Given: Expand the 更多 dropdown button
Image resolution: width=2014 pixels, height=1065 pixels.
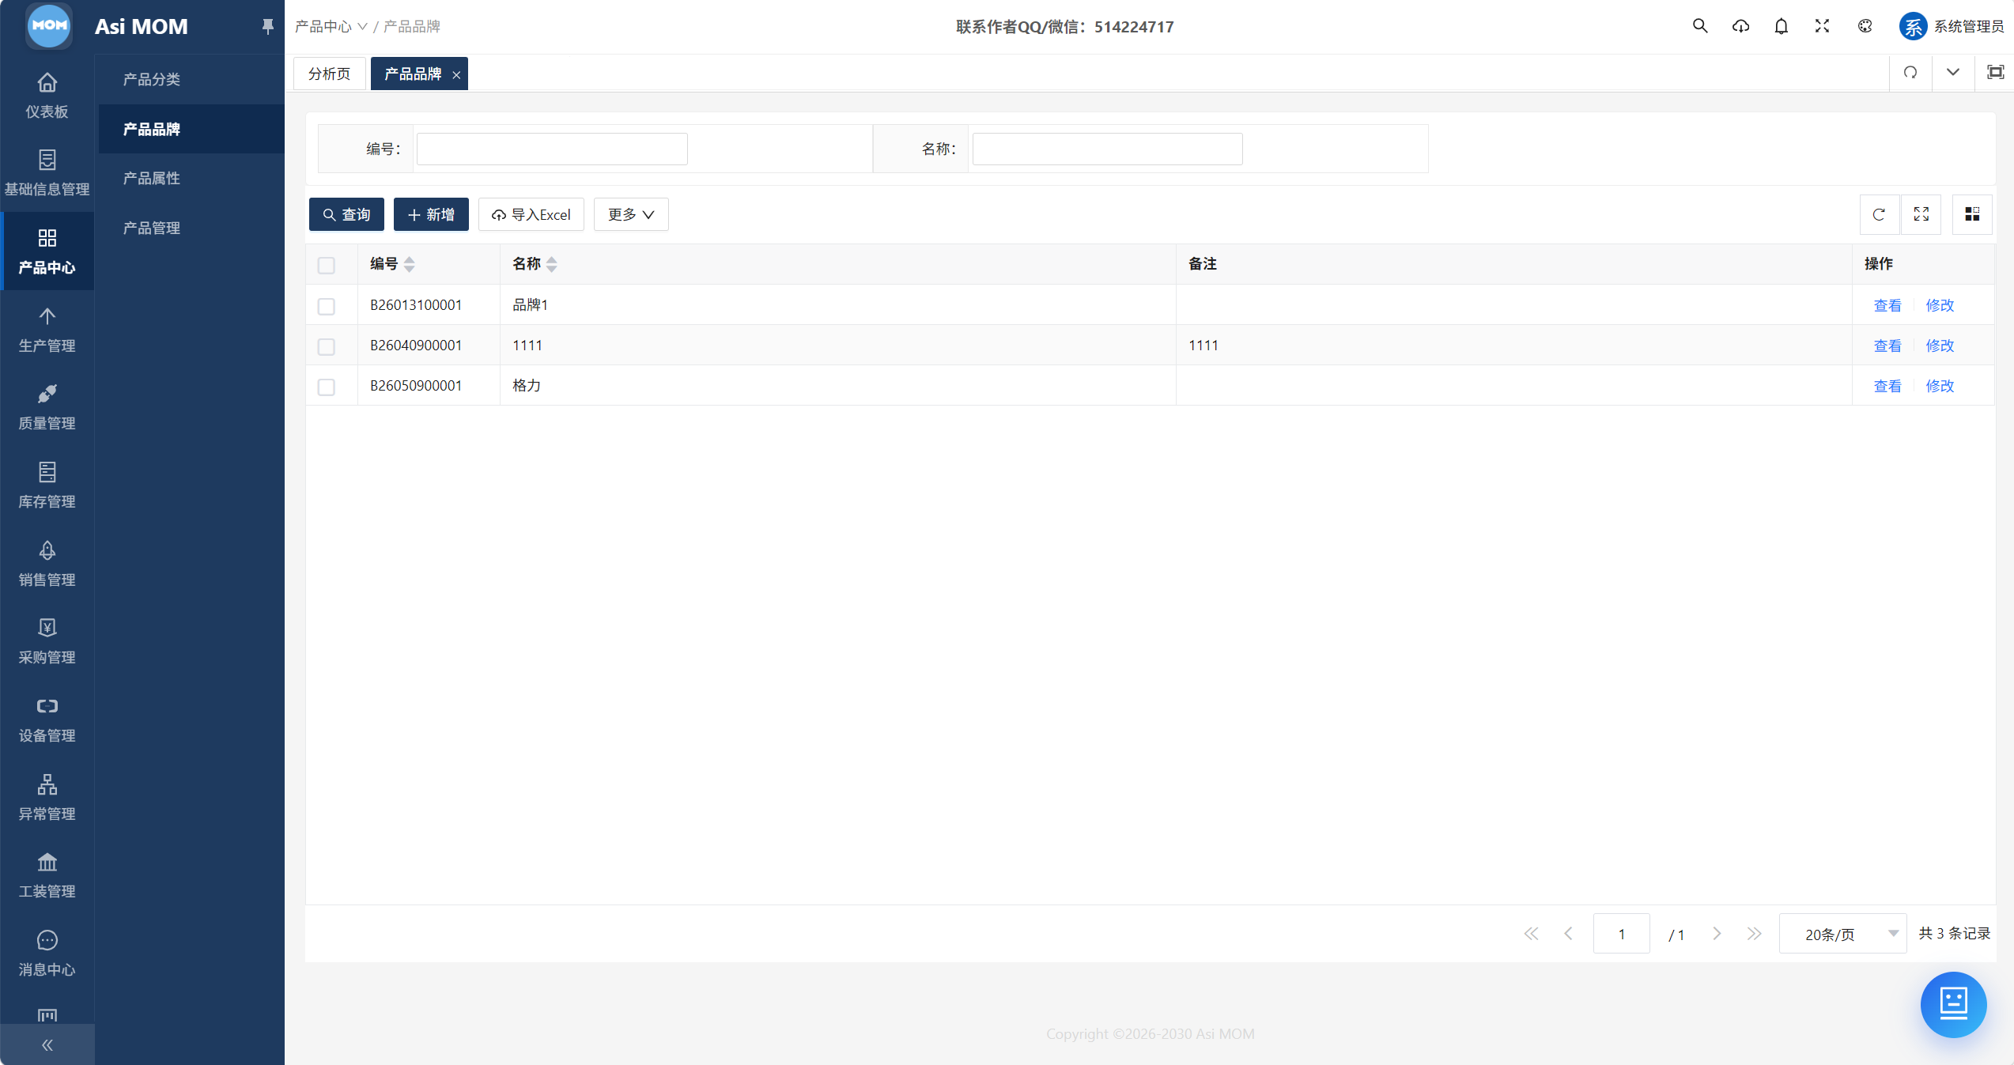Looking at the screenshot, I should [x=631, y=214].
